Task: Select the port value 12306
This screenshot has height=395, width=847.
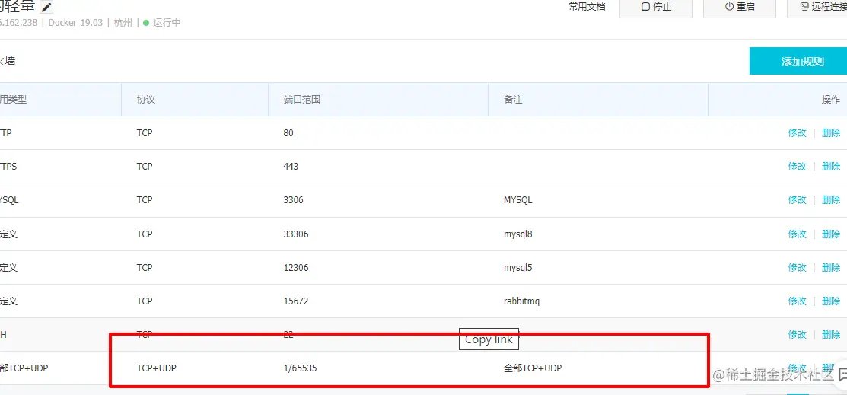Action: coord(296,267)
